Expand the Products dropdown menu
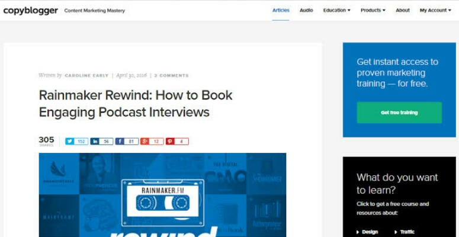This screenshot has height=237, width=459. [x=373, y=10]
